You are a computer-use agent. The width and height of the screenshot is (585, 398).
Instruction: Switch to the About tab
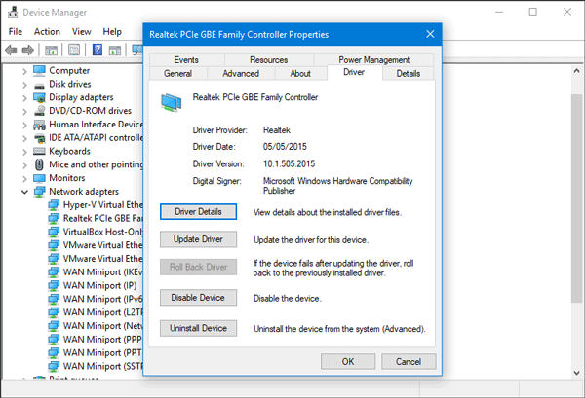300,73
